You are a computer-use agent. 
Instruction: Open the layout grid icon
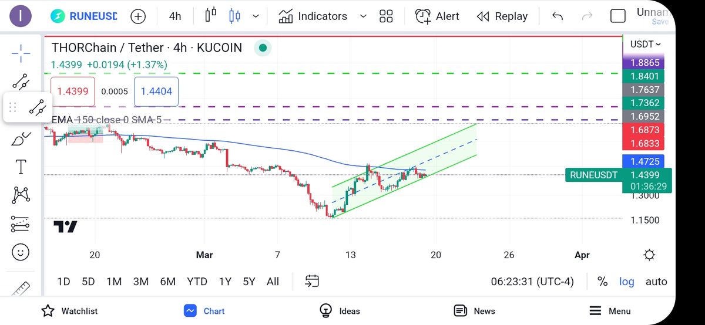click(x=386, y=16)
